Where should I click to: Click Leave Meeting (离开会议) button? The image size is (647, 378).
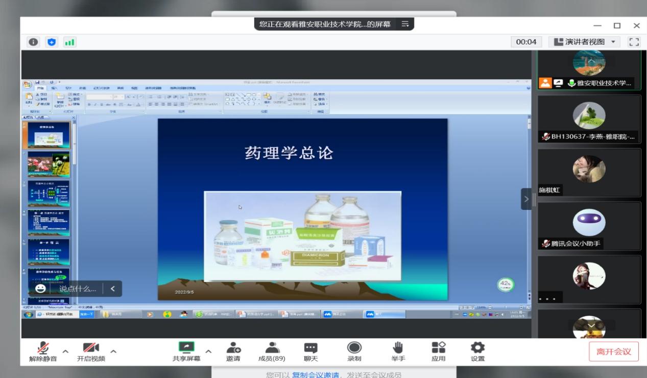pos(613,351)
